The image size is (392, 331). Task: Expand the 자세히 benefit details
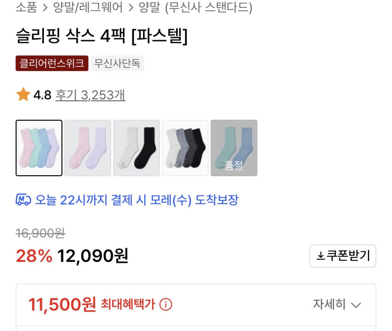(337, 304)
